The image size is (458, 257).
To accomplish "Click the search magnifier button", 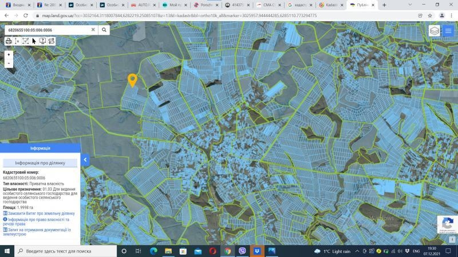I will [x=104, y=30].
